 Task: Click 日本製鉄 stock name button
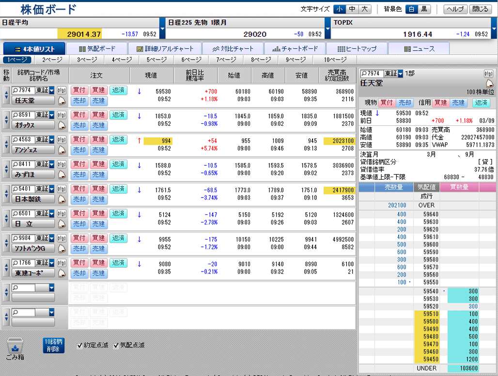click(x=33, y=199)
